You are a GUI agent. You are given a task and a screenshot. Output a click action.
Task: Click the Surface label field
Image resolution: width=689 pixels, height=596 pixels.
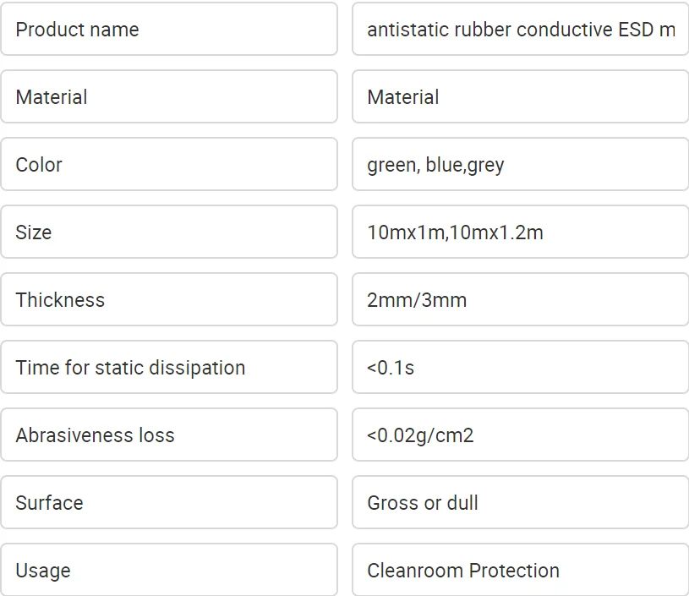tap(169, 503)
